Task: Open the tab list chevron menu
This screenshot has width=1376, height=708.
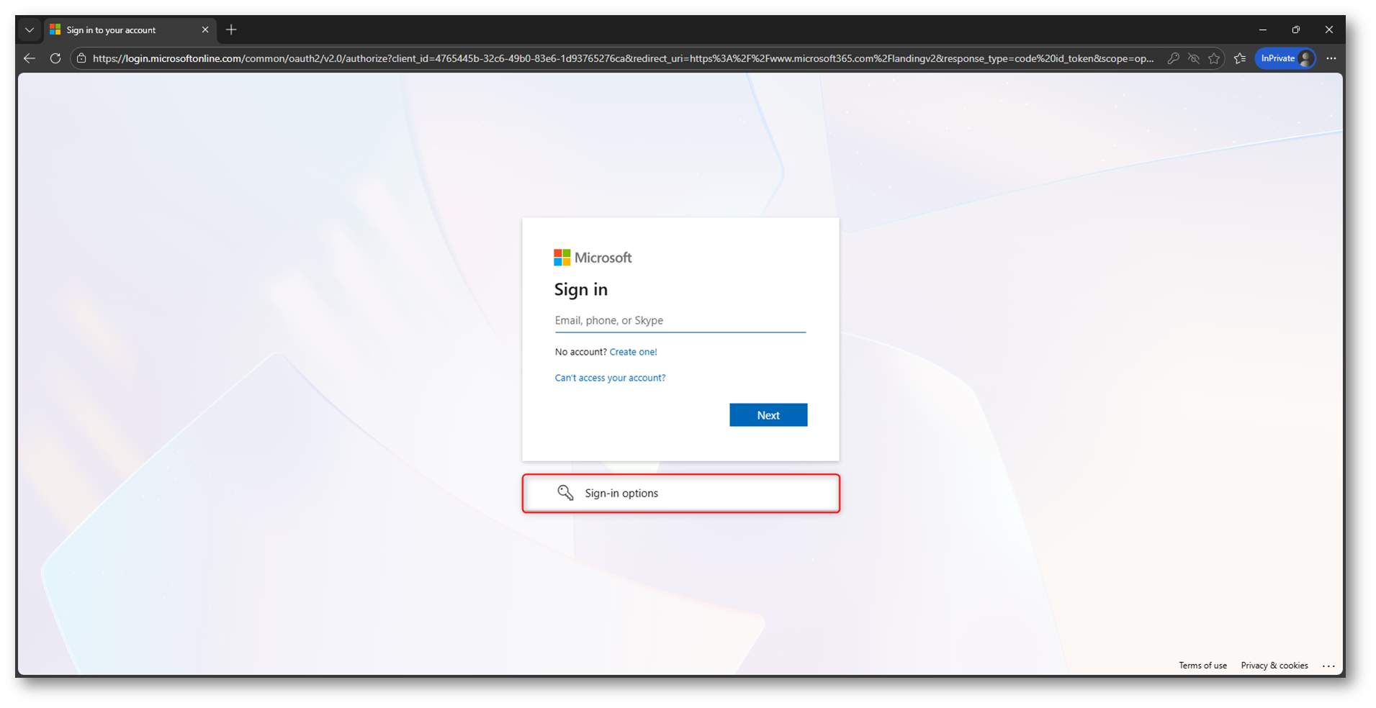Action: pyautogui.click(x=29, y=30)
